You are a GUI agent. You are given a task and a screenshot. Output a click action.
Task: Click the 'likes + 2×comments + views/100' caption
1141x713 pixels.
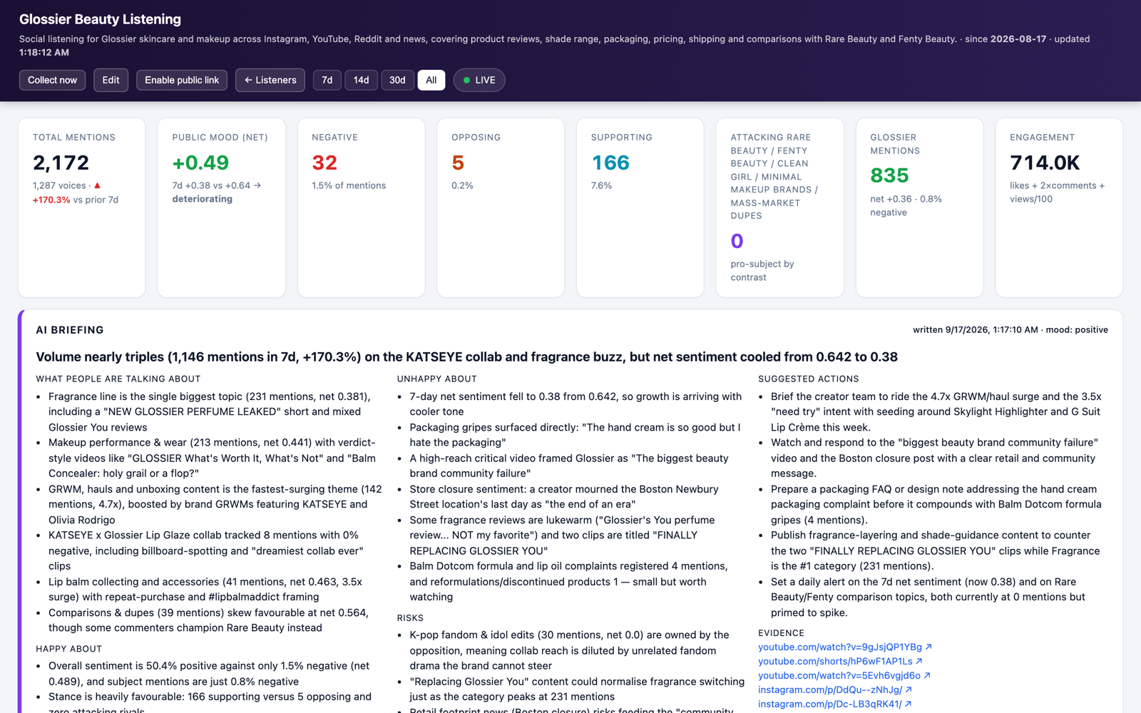click(1057, 193)
